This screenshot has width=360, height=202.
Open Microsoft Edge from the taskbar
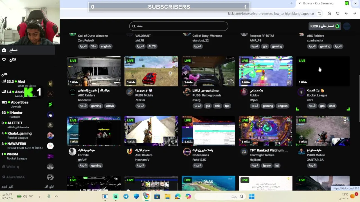(x=178, y=196)
